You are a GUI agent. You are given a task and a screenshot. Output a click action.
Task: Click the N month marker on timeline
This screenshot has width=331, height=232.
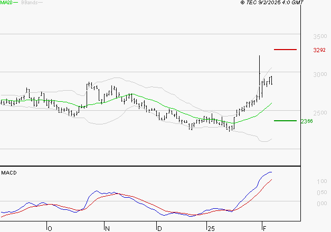pyautogui.click(x=107, y=229)
